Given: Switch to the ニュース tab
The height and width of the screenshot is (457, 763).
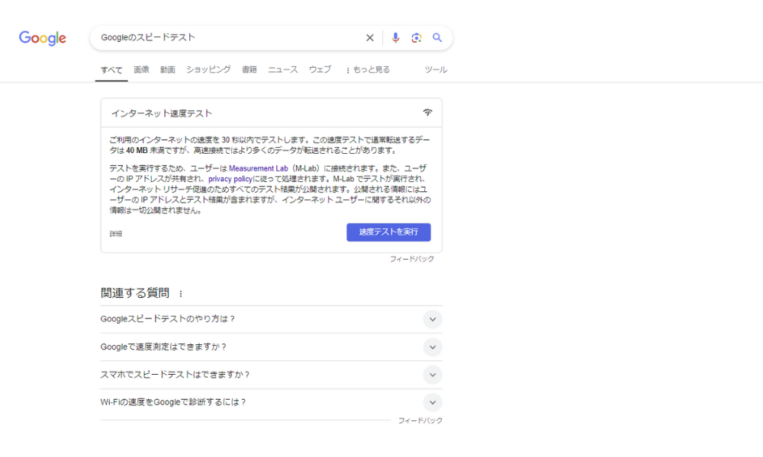Looking at the screenshot, I should (x=283, y=70).
